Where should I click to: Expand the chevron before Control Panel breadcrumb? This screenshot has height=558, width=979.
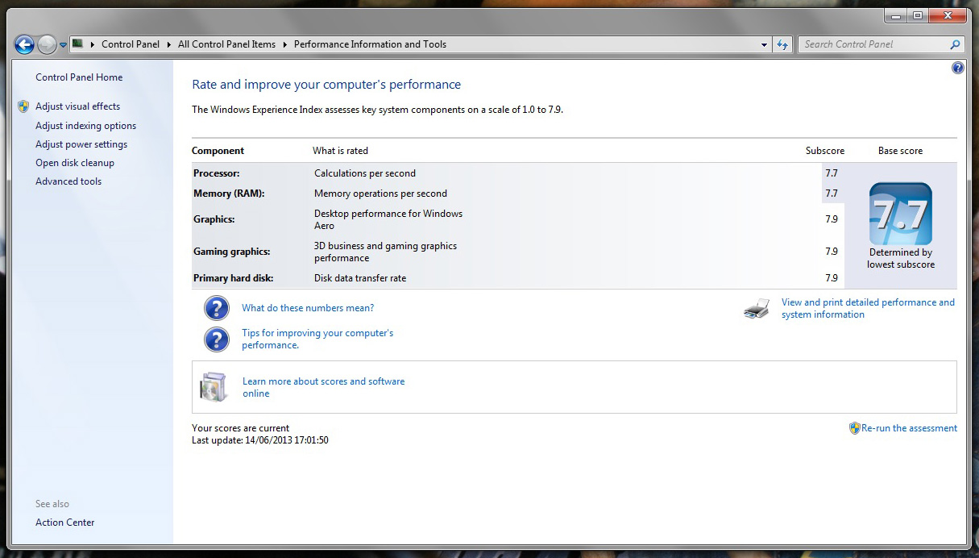coord(93,44)
